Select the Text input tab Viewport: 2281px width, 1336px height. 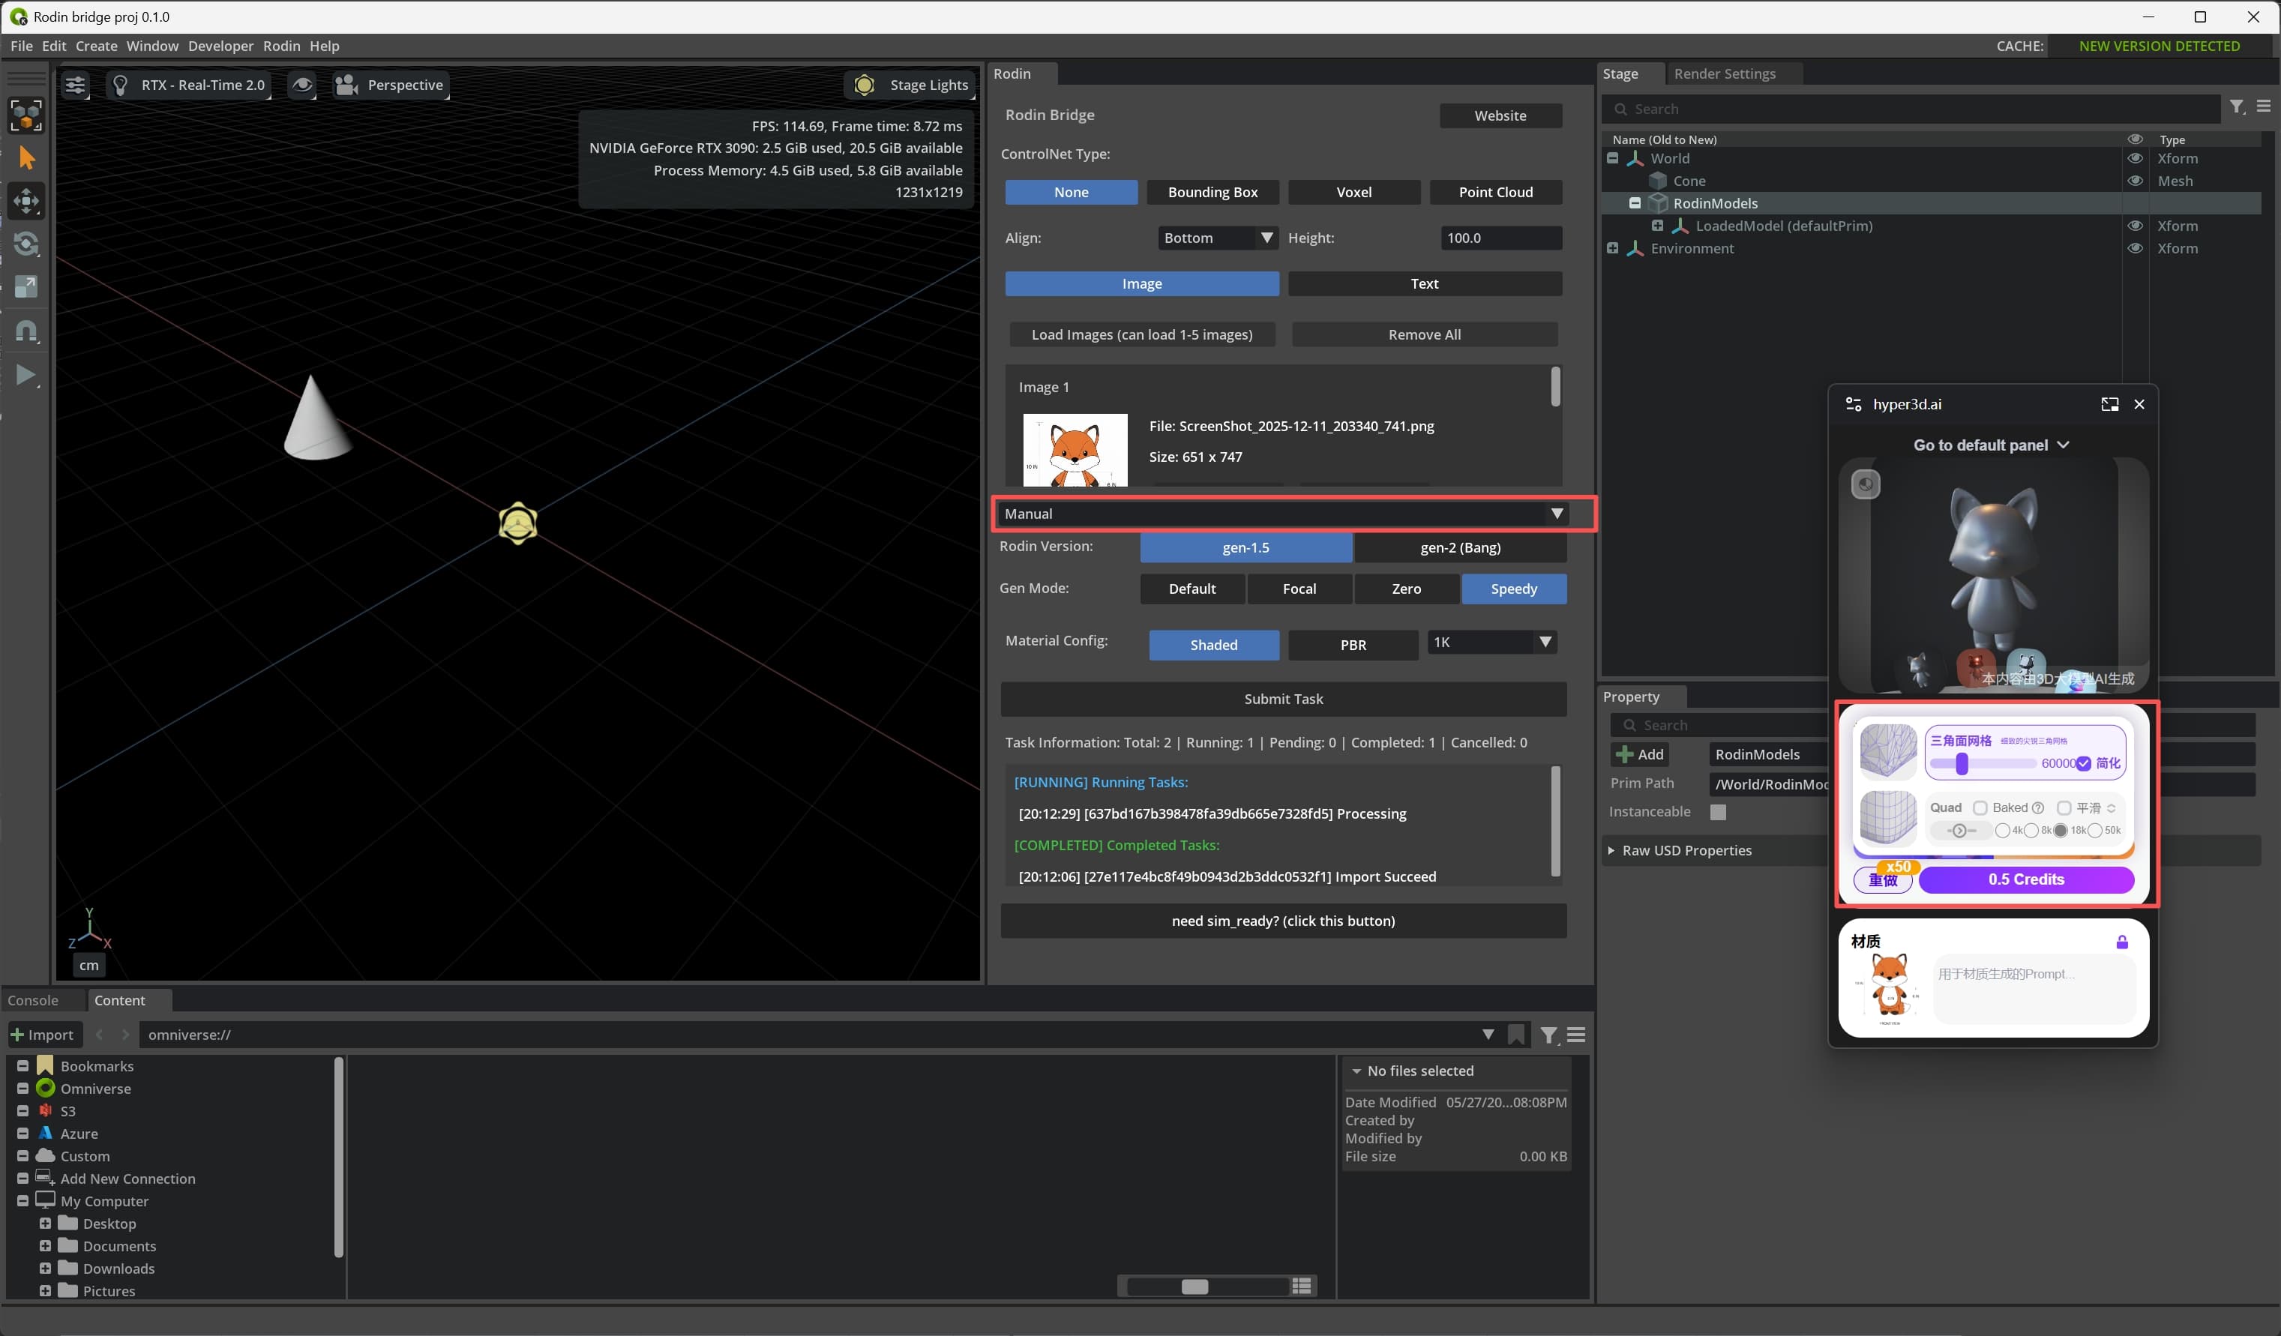pyautogui.click(x=1424, y=284)
